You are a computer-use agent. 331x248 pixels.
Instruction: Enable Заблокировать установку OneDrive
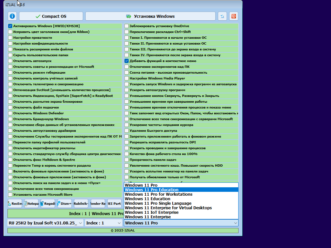(x=126, y=26)
